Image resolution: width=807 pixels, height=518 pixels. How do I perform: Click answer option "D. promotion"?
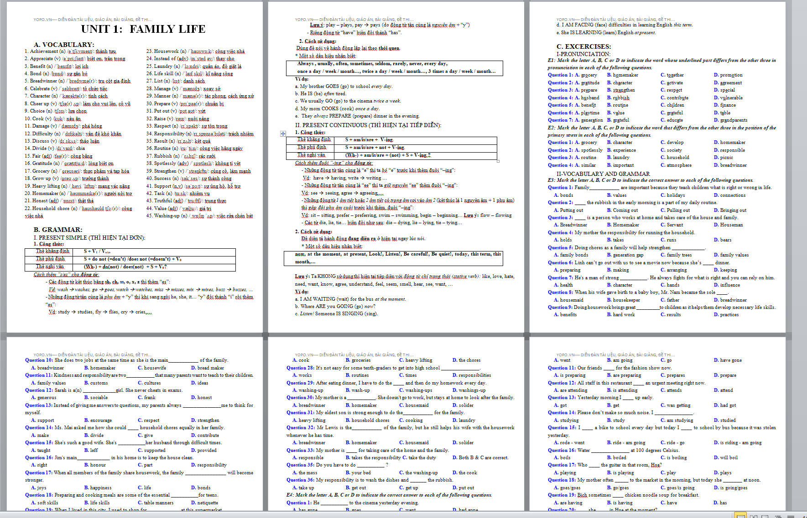(728, 75)
